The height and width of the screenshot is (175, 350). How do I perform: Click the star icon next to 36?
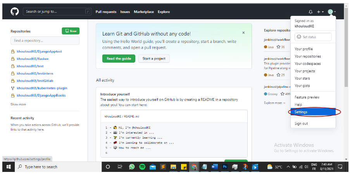[x=278, y=47]
